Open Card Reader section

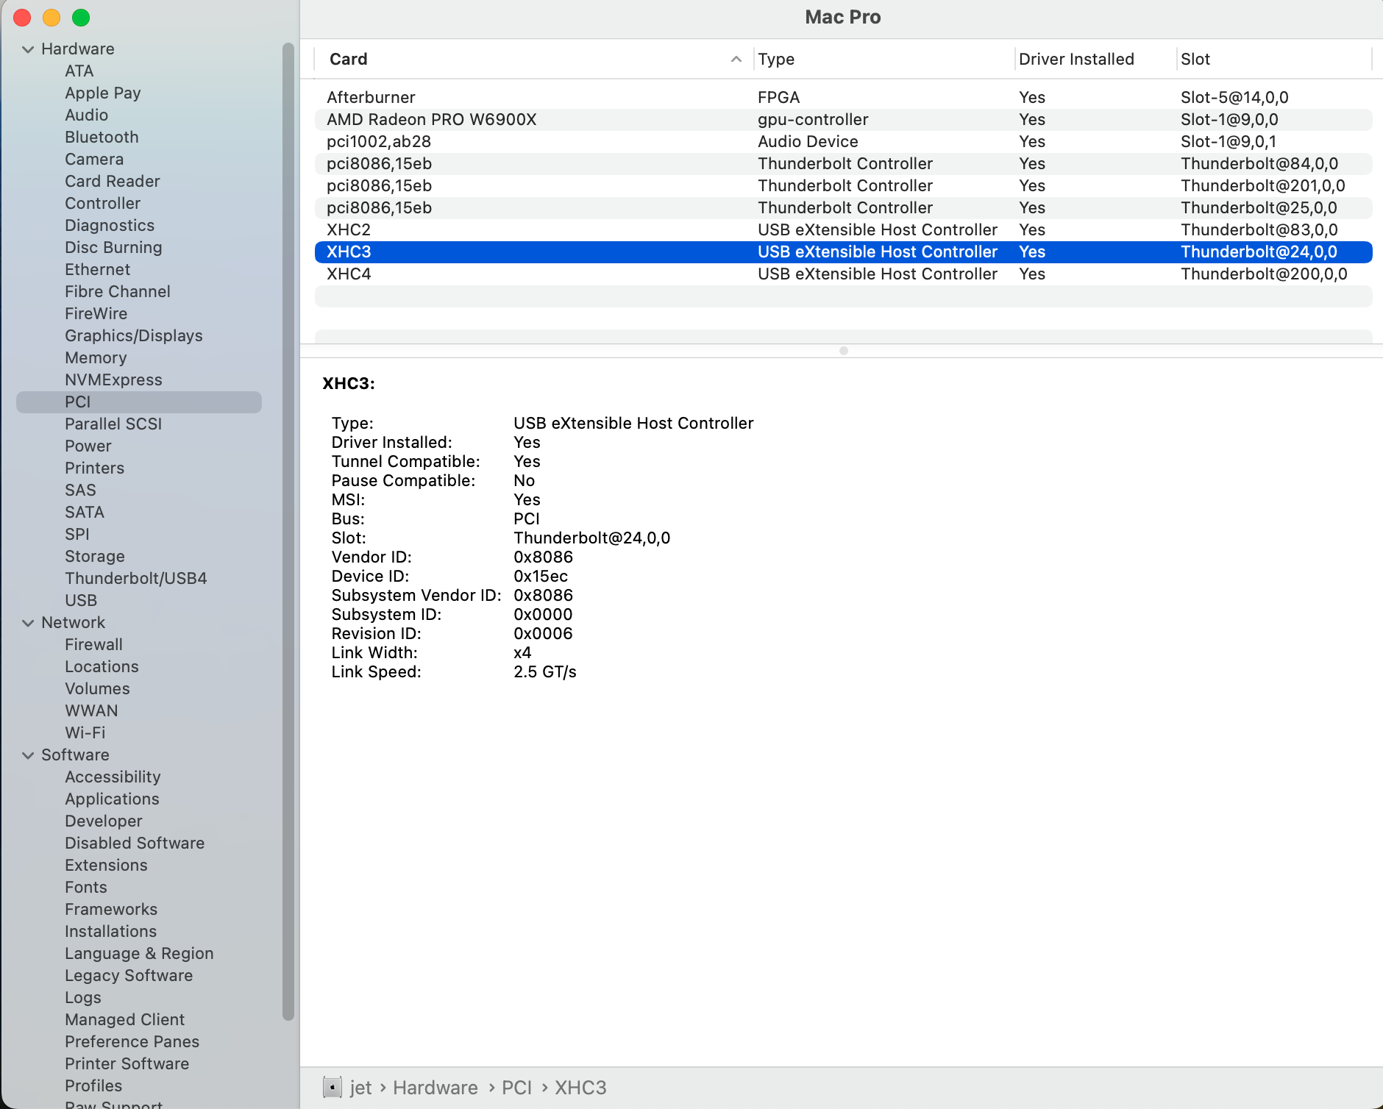coord(113,182)
